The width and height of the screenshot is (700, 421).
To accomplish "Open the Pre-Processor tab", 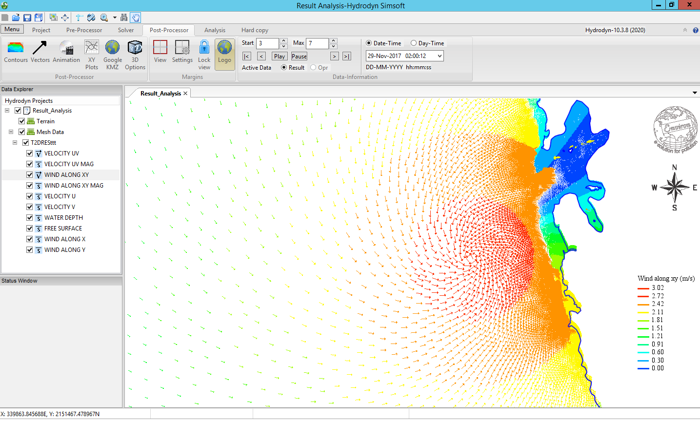I will click(x=84, y=30).
